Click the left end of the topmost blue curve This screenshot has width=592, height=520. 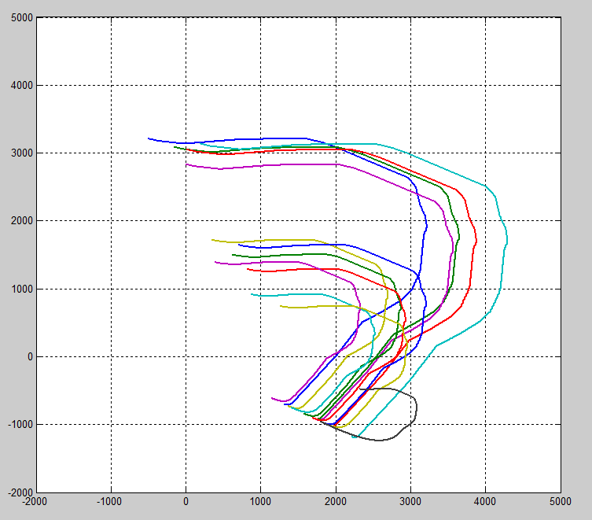click(149, 138)
